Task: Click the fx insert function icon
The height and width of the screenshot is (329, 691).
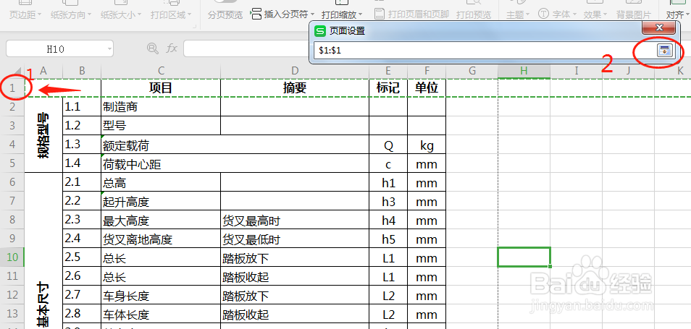Action: point(172,48)
